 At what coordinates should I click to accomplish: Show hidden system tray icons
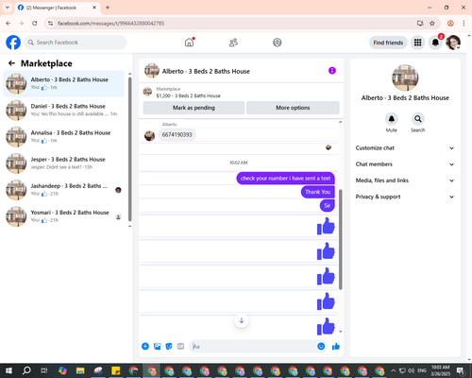(393, 370)
